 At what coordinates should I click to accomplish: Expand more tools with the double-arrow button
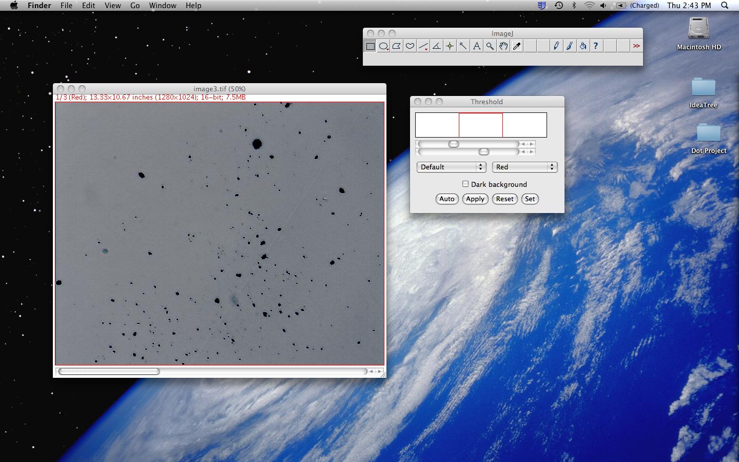(x=636, y=46)
